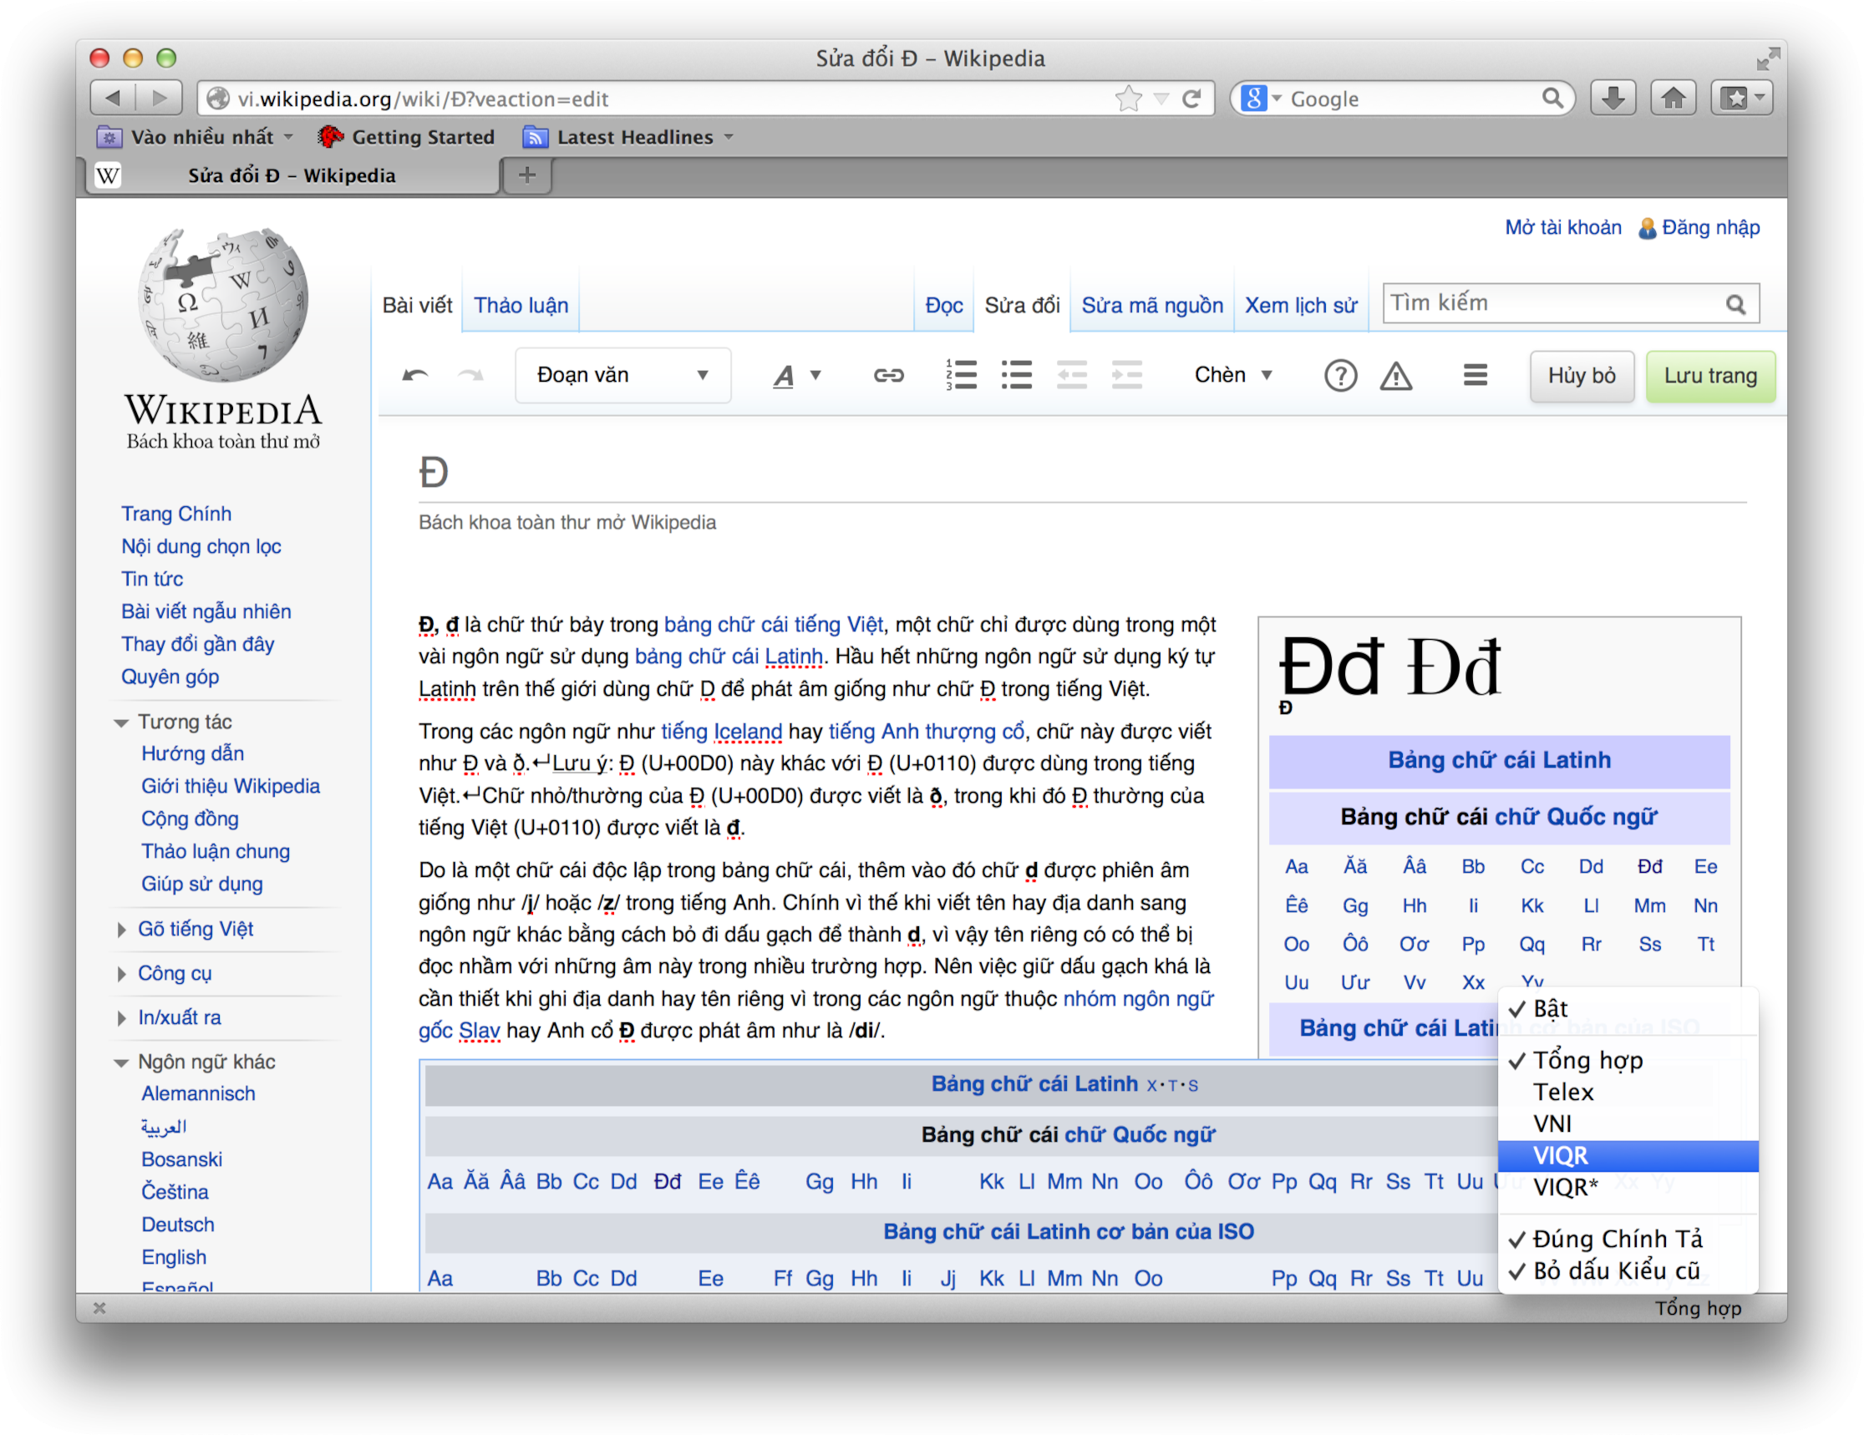Reload the page with refresh icon
This screenshot has width=1864, height=1435.
pyautogui.click(x=1191, y=99)
